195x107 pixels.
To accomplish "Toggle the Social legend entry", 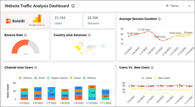I will pos(75,78).
